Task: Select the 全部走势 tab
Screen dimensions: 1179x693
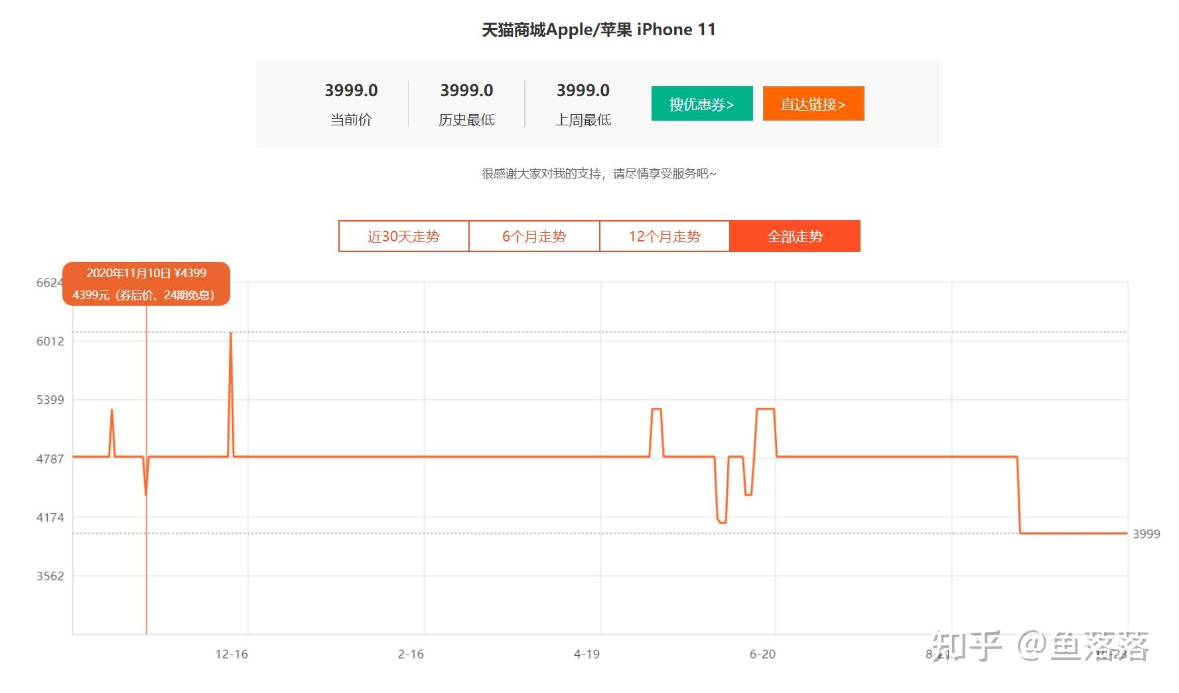Action: point(795,236)
